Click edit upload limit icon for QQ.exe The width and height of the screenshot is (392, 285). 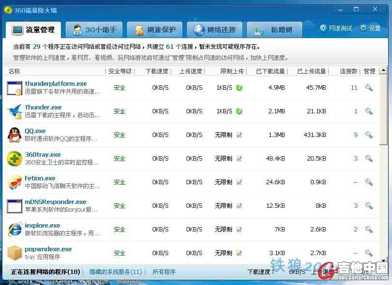[x=239, y=135]
